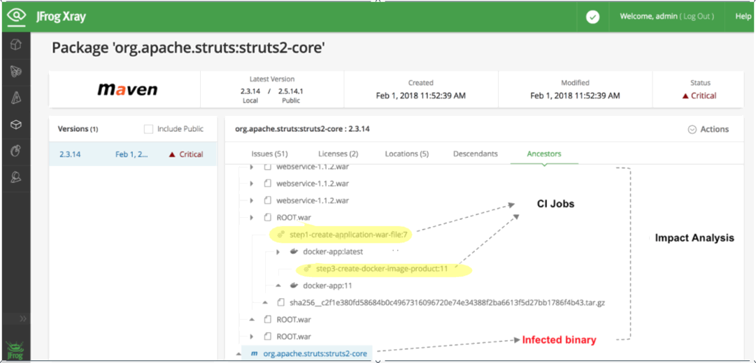This screenshot has width=756, height=363.
Task: Click build icon beside step3-create-docker-image-product:11
Action: [x=307, y=269]
